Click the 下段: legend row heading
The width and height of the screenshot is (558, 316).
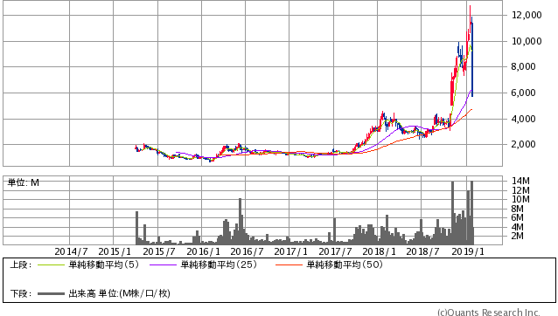coord(21,293)
